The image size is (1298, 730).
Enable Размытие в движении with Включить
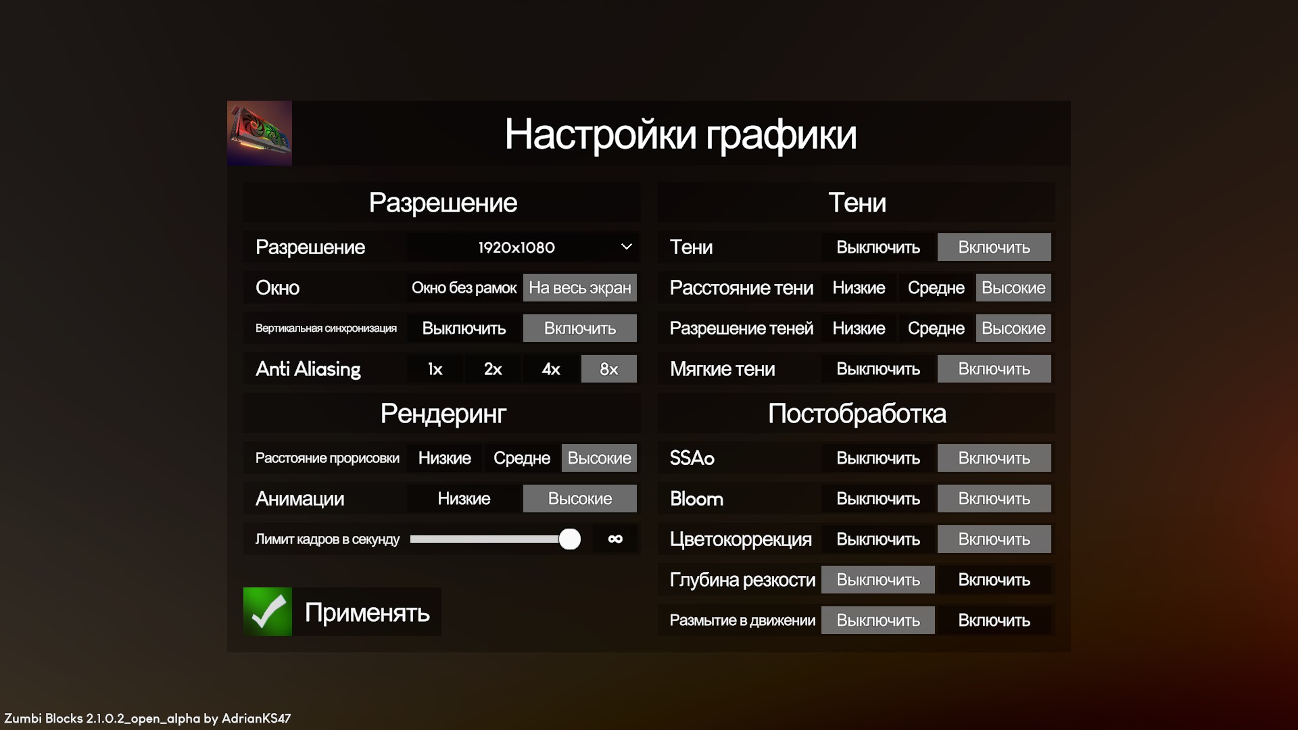point(994,620)
